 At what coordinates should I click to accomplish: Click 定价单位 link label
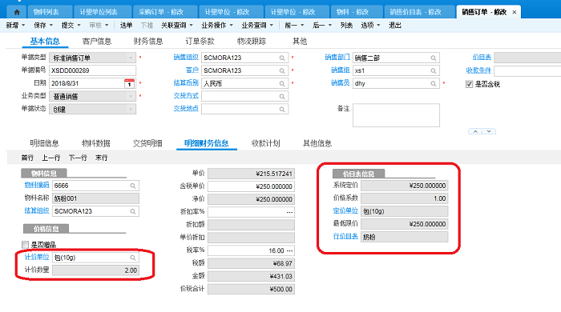click(x=345, y=210)
